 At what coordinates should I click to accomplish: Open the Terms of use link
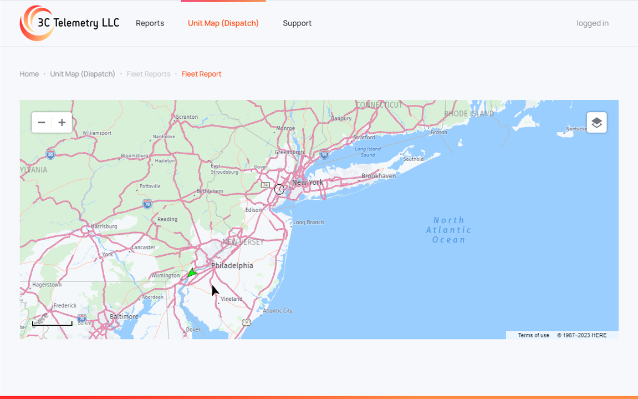[533, 335]
